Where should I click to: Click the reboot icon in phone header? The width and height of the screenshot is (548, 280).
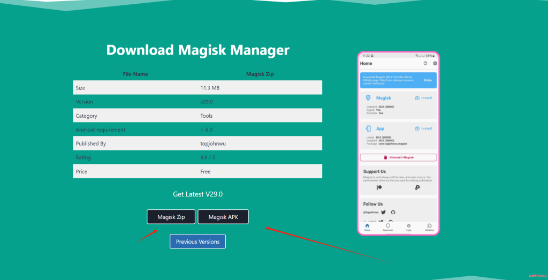click(425, 63)
